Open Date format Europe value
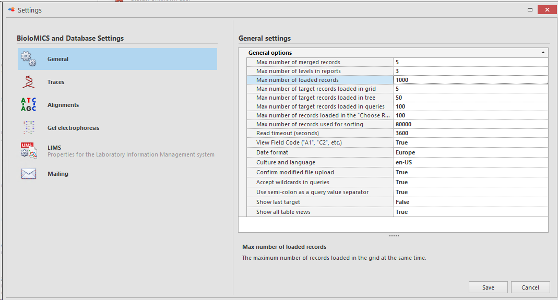The height and width of the screenshot is (300, 558). click(470, 152)
